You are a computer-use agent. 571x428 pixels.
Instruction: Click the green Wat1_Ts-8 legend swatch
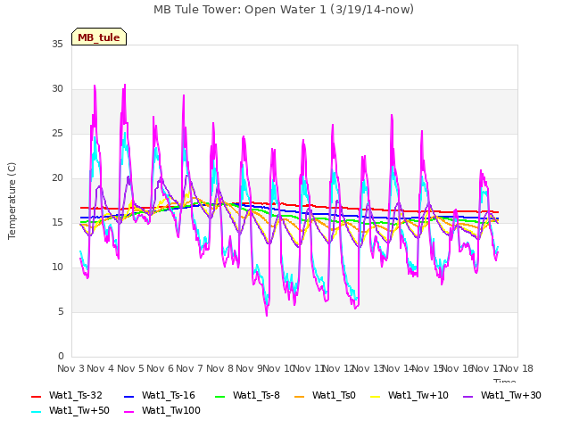pos(220,396)
